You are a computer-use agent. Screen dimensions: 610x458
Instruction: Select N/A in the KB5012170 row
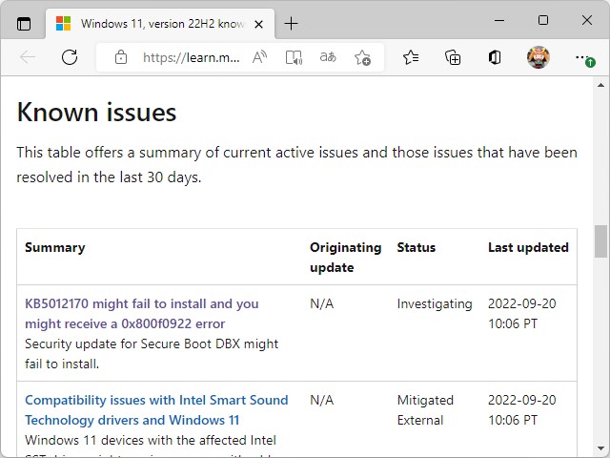pos(322,303)
